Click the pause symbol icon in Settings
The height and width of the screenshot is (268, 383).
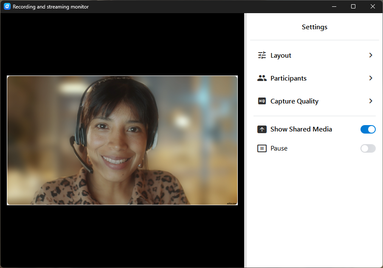click(262, 148)
